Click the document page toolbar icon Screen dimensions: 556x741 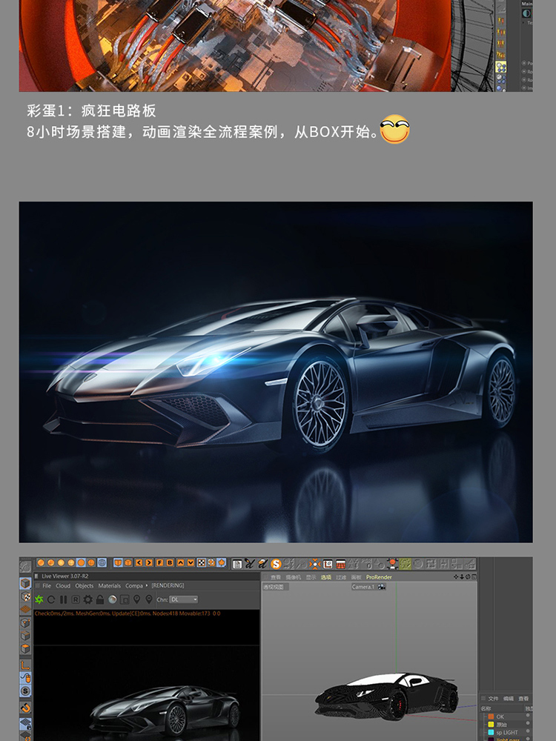point(237,564)
